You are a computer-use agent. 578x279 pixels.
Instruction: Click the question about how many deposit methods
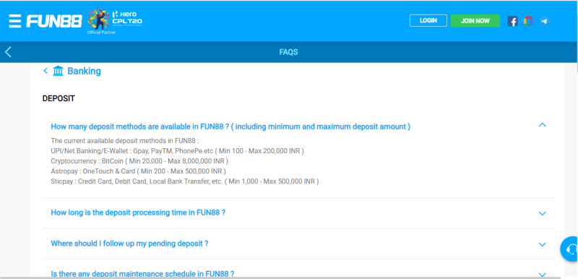[230, 126]
